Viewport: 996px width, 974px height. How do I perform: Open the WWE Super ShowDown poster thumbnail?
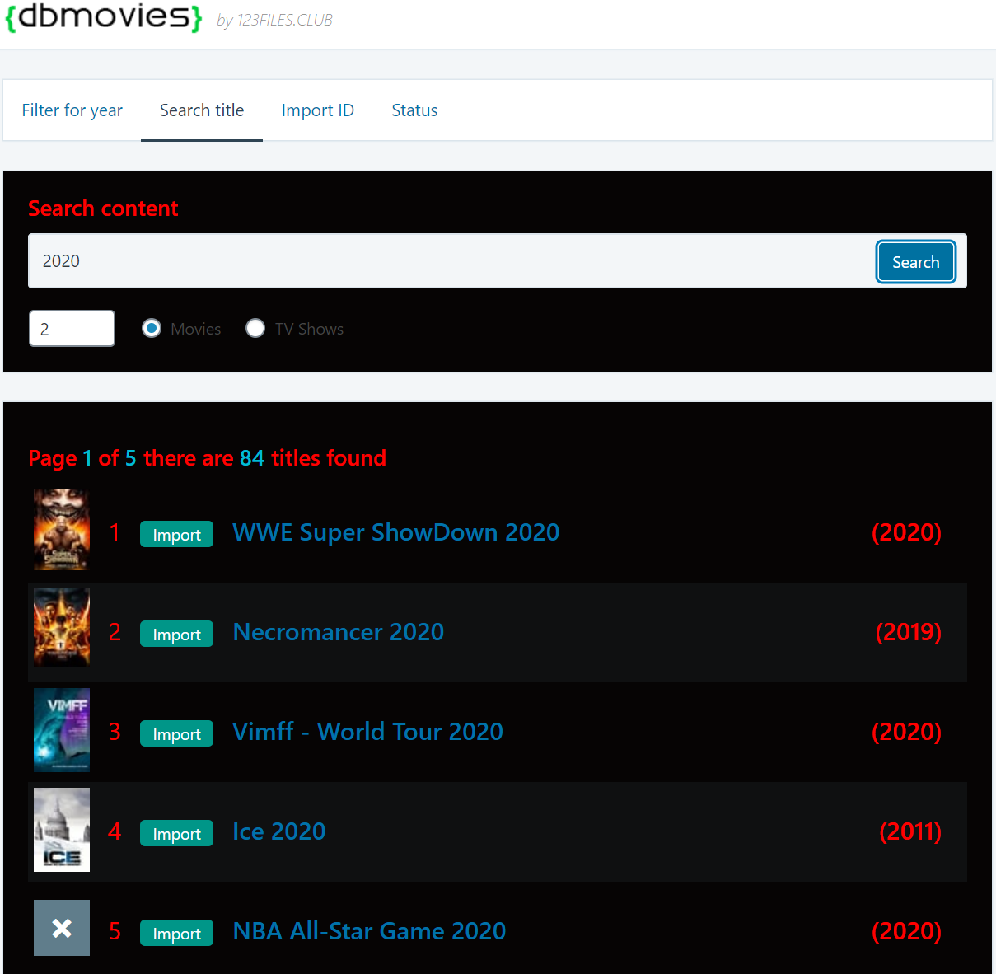point(62,530)
